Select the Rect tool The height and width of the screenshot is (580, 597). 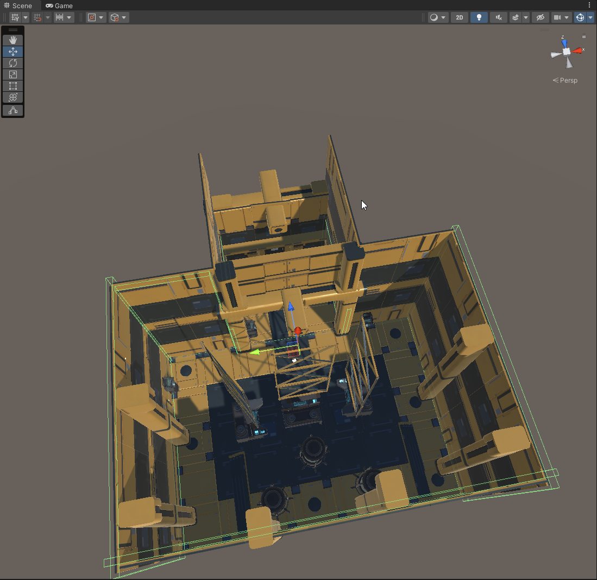click(x=13, y=86)
